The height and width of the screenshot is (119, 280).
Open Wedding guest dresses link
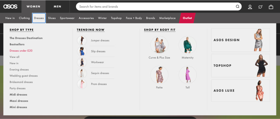pos(24,76)
